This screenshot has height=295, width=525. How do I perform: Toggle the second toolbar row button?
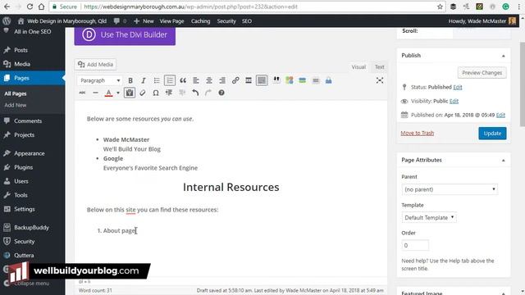(262, 80)
